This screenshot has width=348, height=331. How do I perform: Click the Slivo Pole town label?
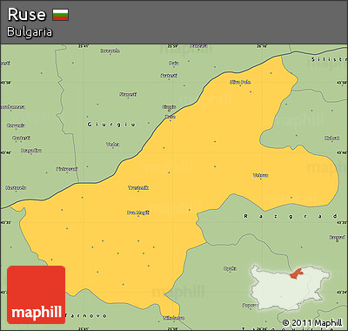[240, 82]
